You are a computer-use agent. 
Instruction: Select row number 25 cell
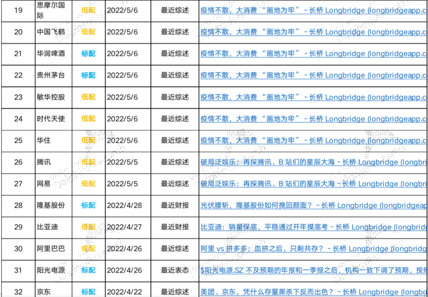(x=18, y=141)
